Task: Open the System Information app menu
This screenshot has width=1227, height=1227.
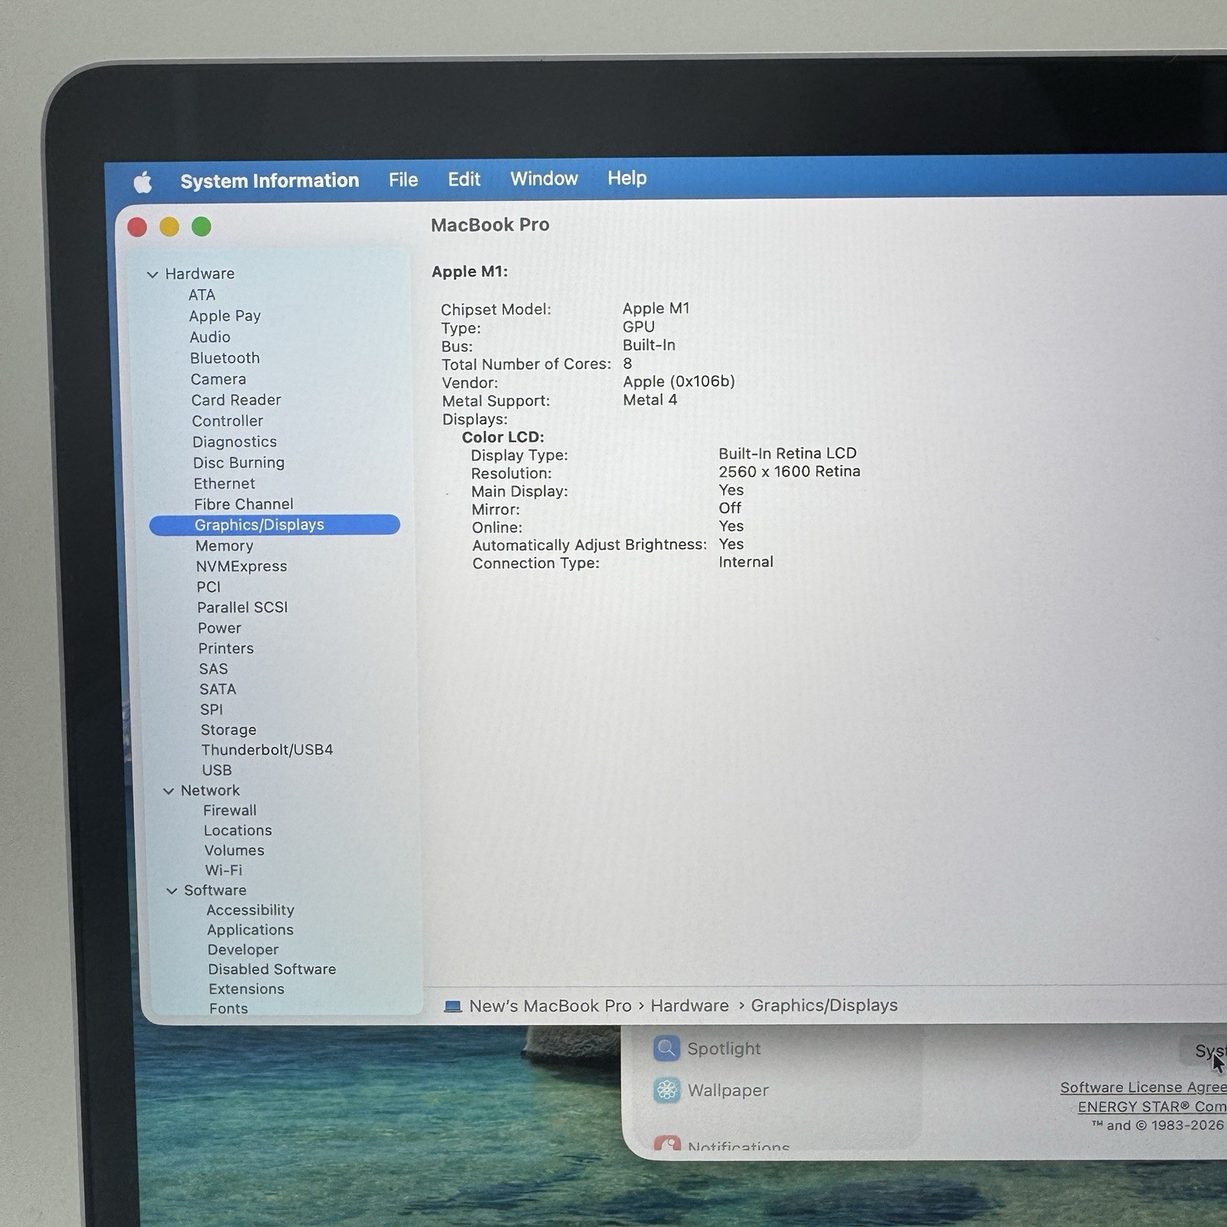Action: pos(270,181)
